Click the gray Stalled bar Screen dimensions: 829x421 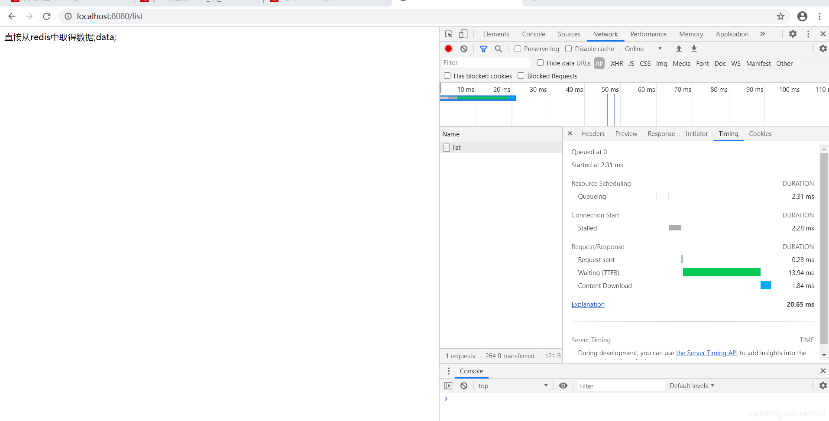(x=675, y=228)
